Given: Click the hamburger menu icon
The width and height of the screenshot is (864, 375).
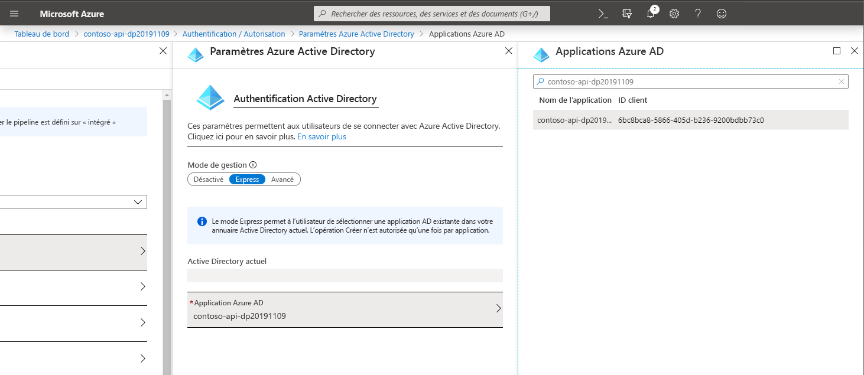Looking at the screenshot, I should [x=14, y=13].
